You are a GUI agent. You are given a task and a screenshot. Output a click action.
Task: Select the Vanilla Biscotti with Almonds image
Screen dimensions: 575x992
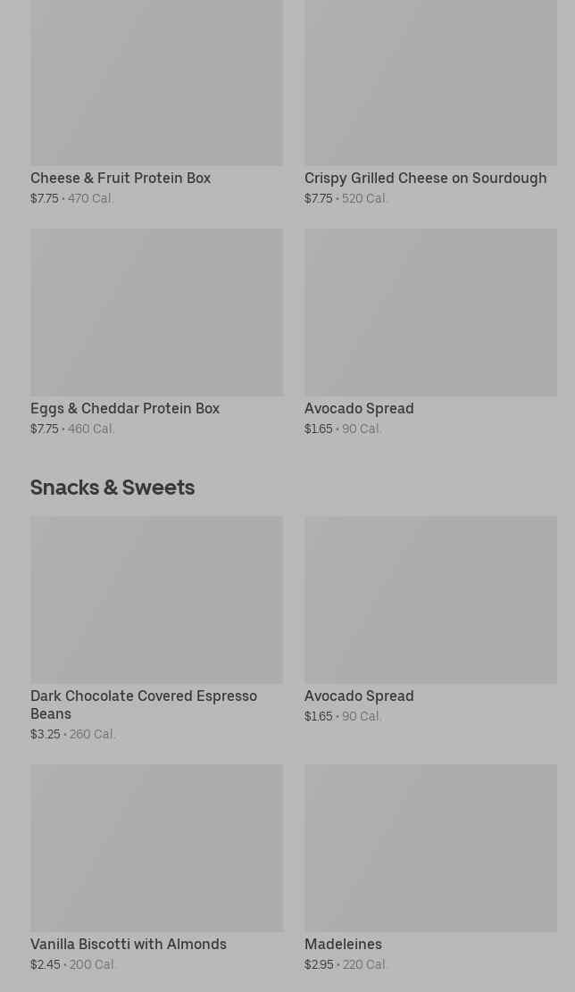(156, 847)
